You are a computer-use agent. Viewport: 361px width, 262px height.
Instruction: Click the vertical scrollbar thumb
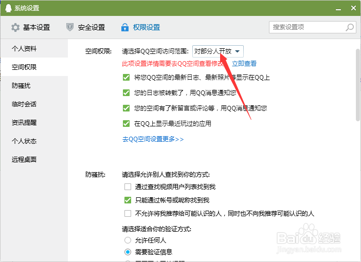click(358, 85)
